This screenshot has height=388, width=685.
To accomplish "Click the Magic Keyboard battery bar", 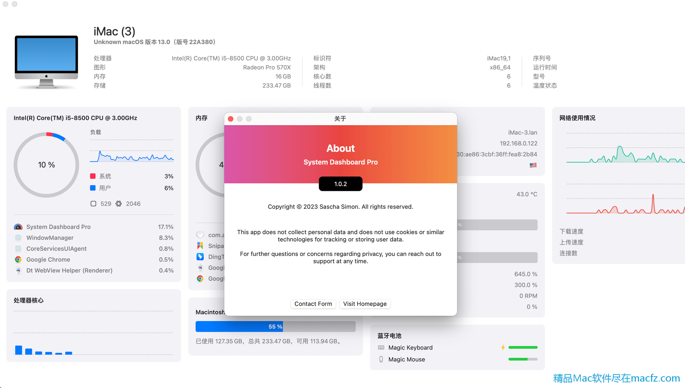I will pyautogui.click(x=523, y=347).
